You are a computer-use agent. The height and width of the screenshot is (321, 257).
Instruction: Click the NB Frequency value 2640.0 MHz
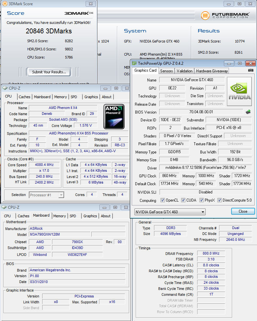pos(235,240)
